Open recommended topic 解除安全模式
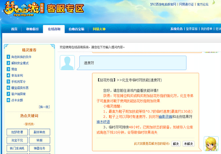The height and width of the screenshot is (154, 221). pyautogui.click(x=20, y=63)
